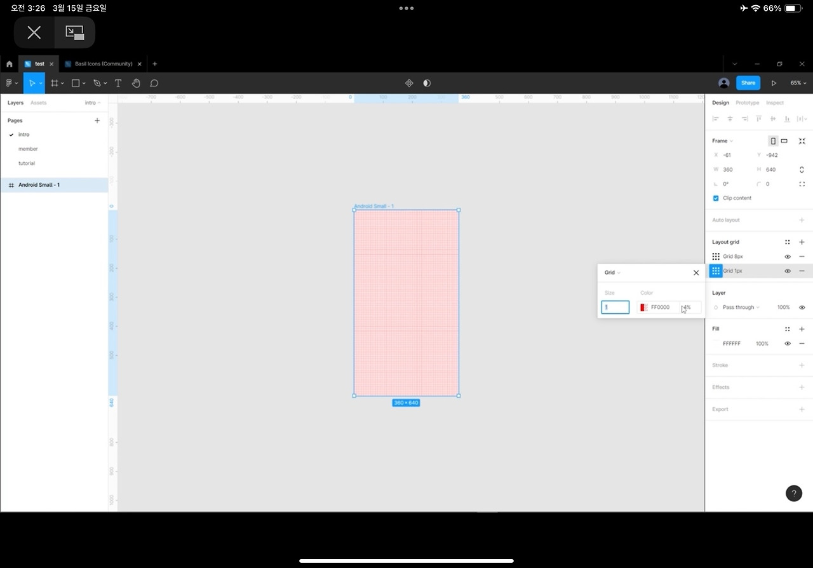Screen dimensions: 813x568
Task: Switch to the Design tab
Action: [x=720, y=103]
